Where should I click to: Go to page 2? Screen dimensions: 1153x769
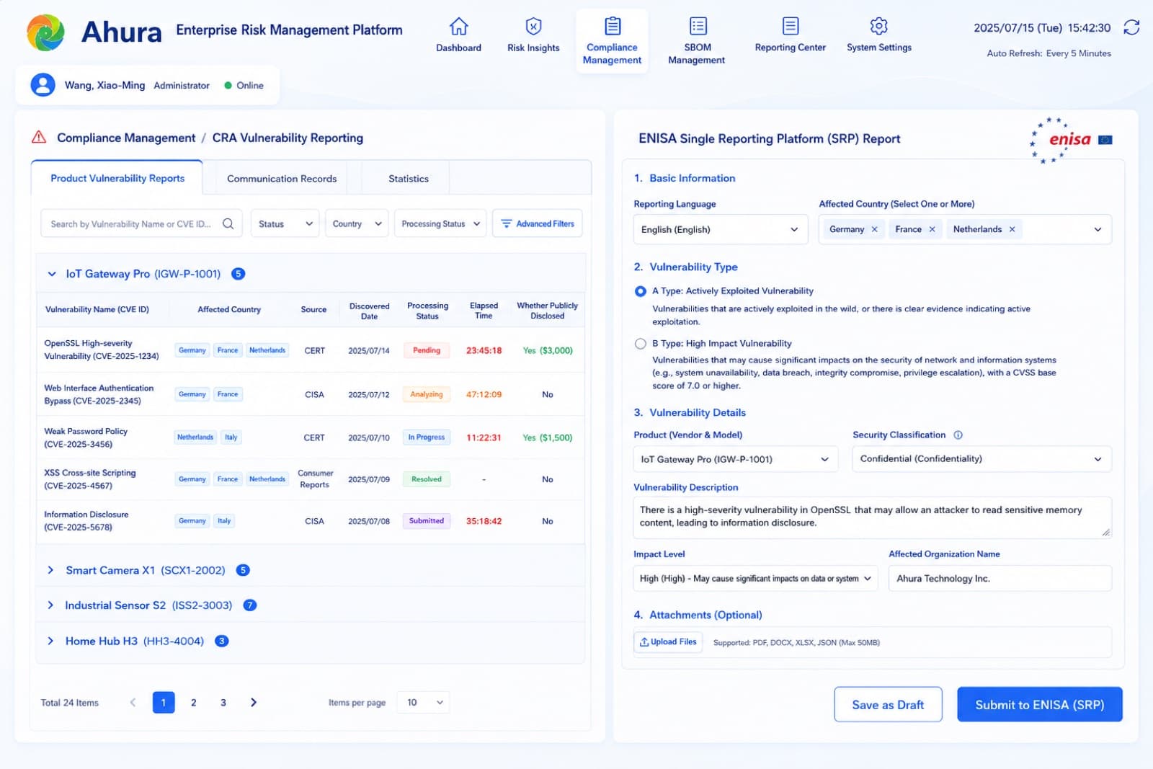point(193,702)
